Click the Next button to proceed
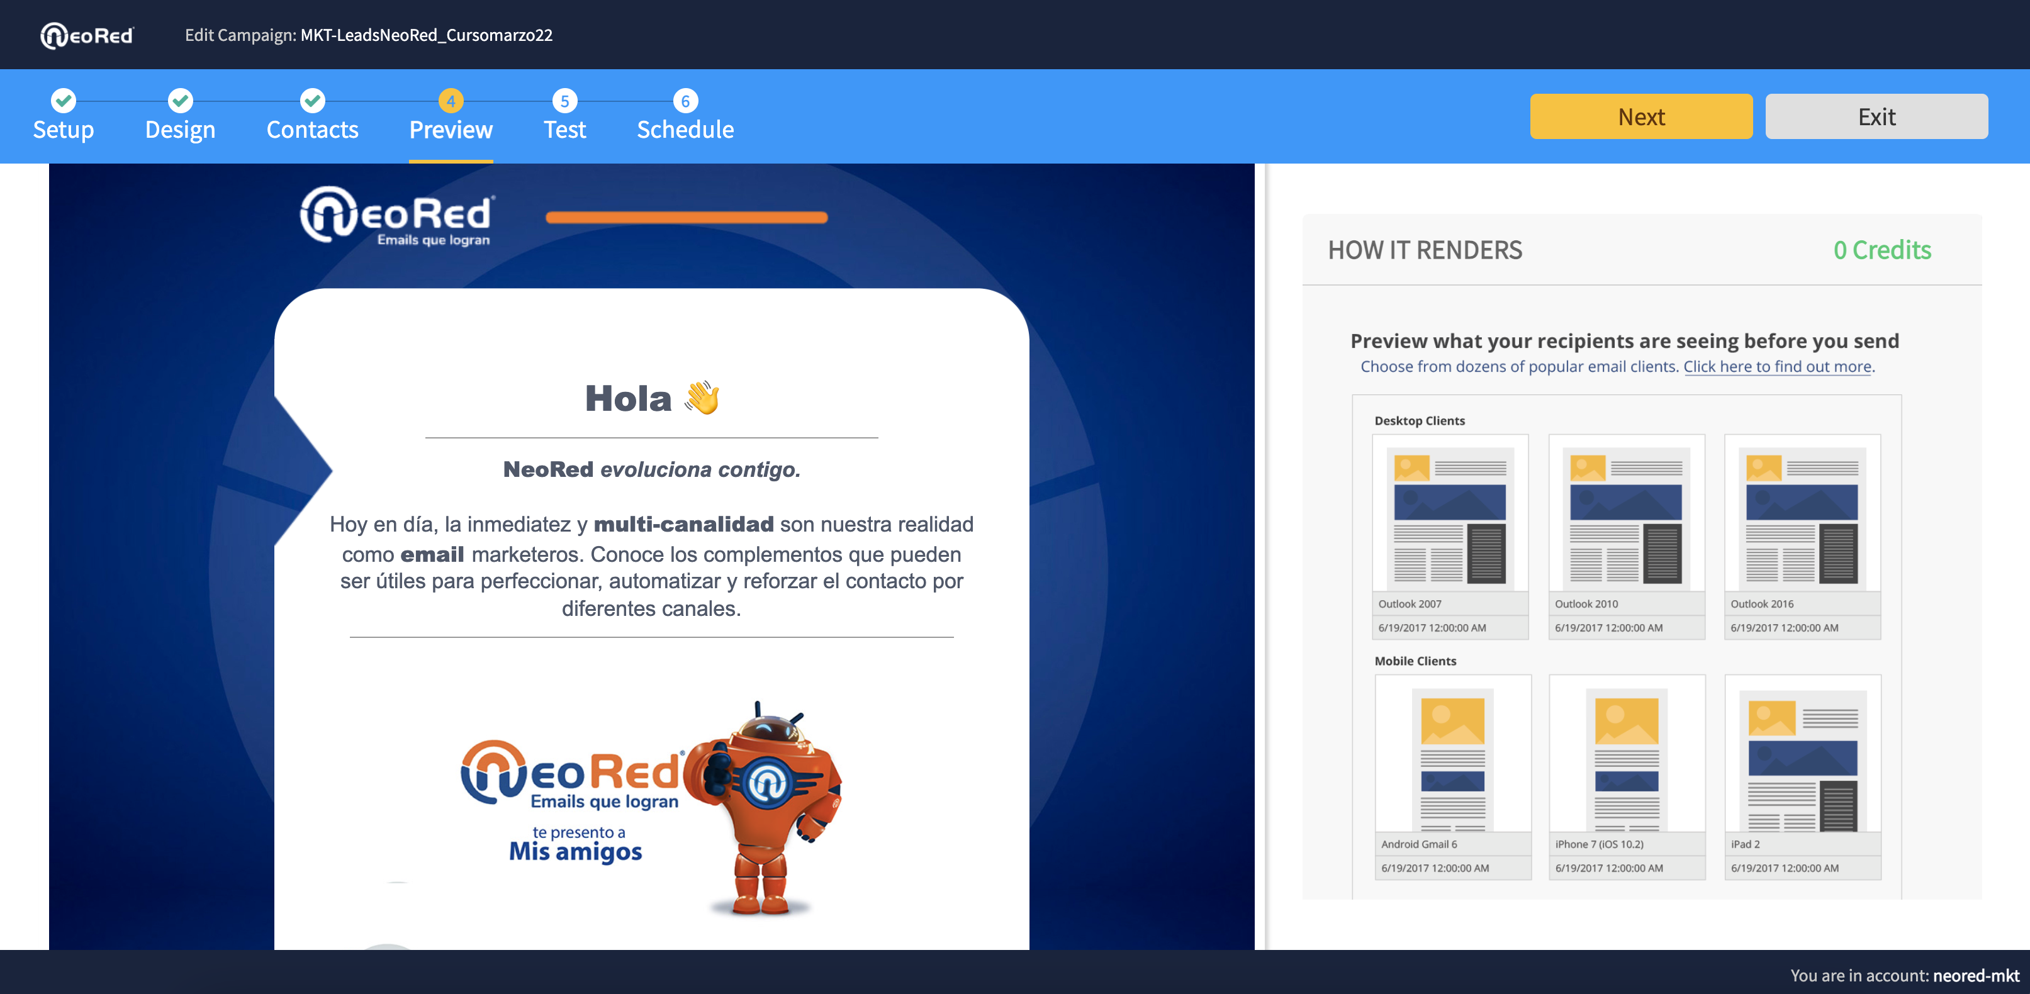This screenshot has height=994, width=2030. point(1642,115)
